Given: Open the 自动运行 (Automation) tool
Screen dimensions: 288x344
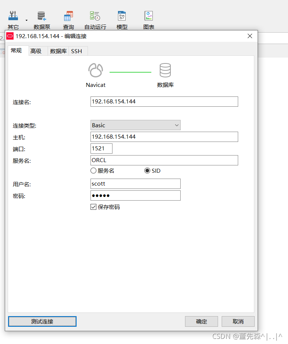Looking at the screenshot, I should pyautogui.click(x=95, y=20).
